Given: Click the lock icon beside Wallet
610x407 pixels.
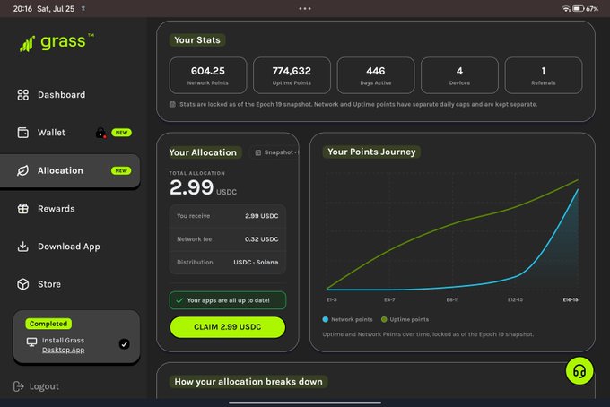Looking at the screenshot, I should click(100, 133).
